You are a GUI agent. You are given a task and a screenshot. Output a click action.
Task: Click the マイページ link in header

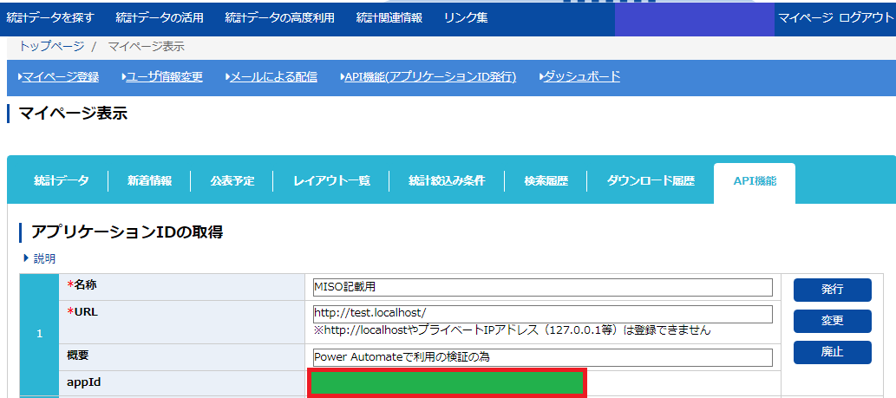click(x=805, y=17)
